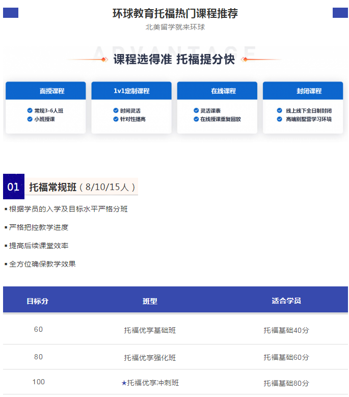Click the text 常规3-6人班
This screenshot has height=397, width=349.
point(49,111)
